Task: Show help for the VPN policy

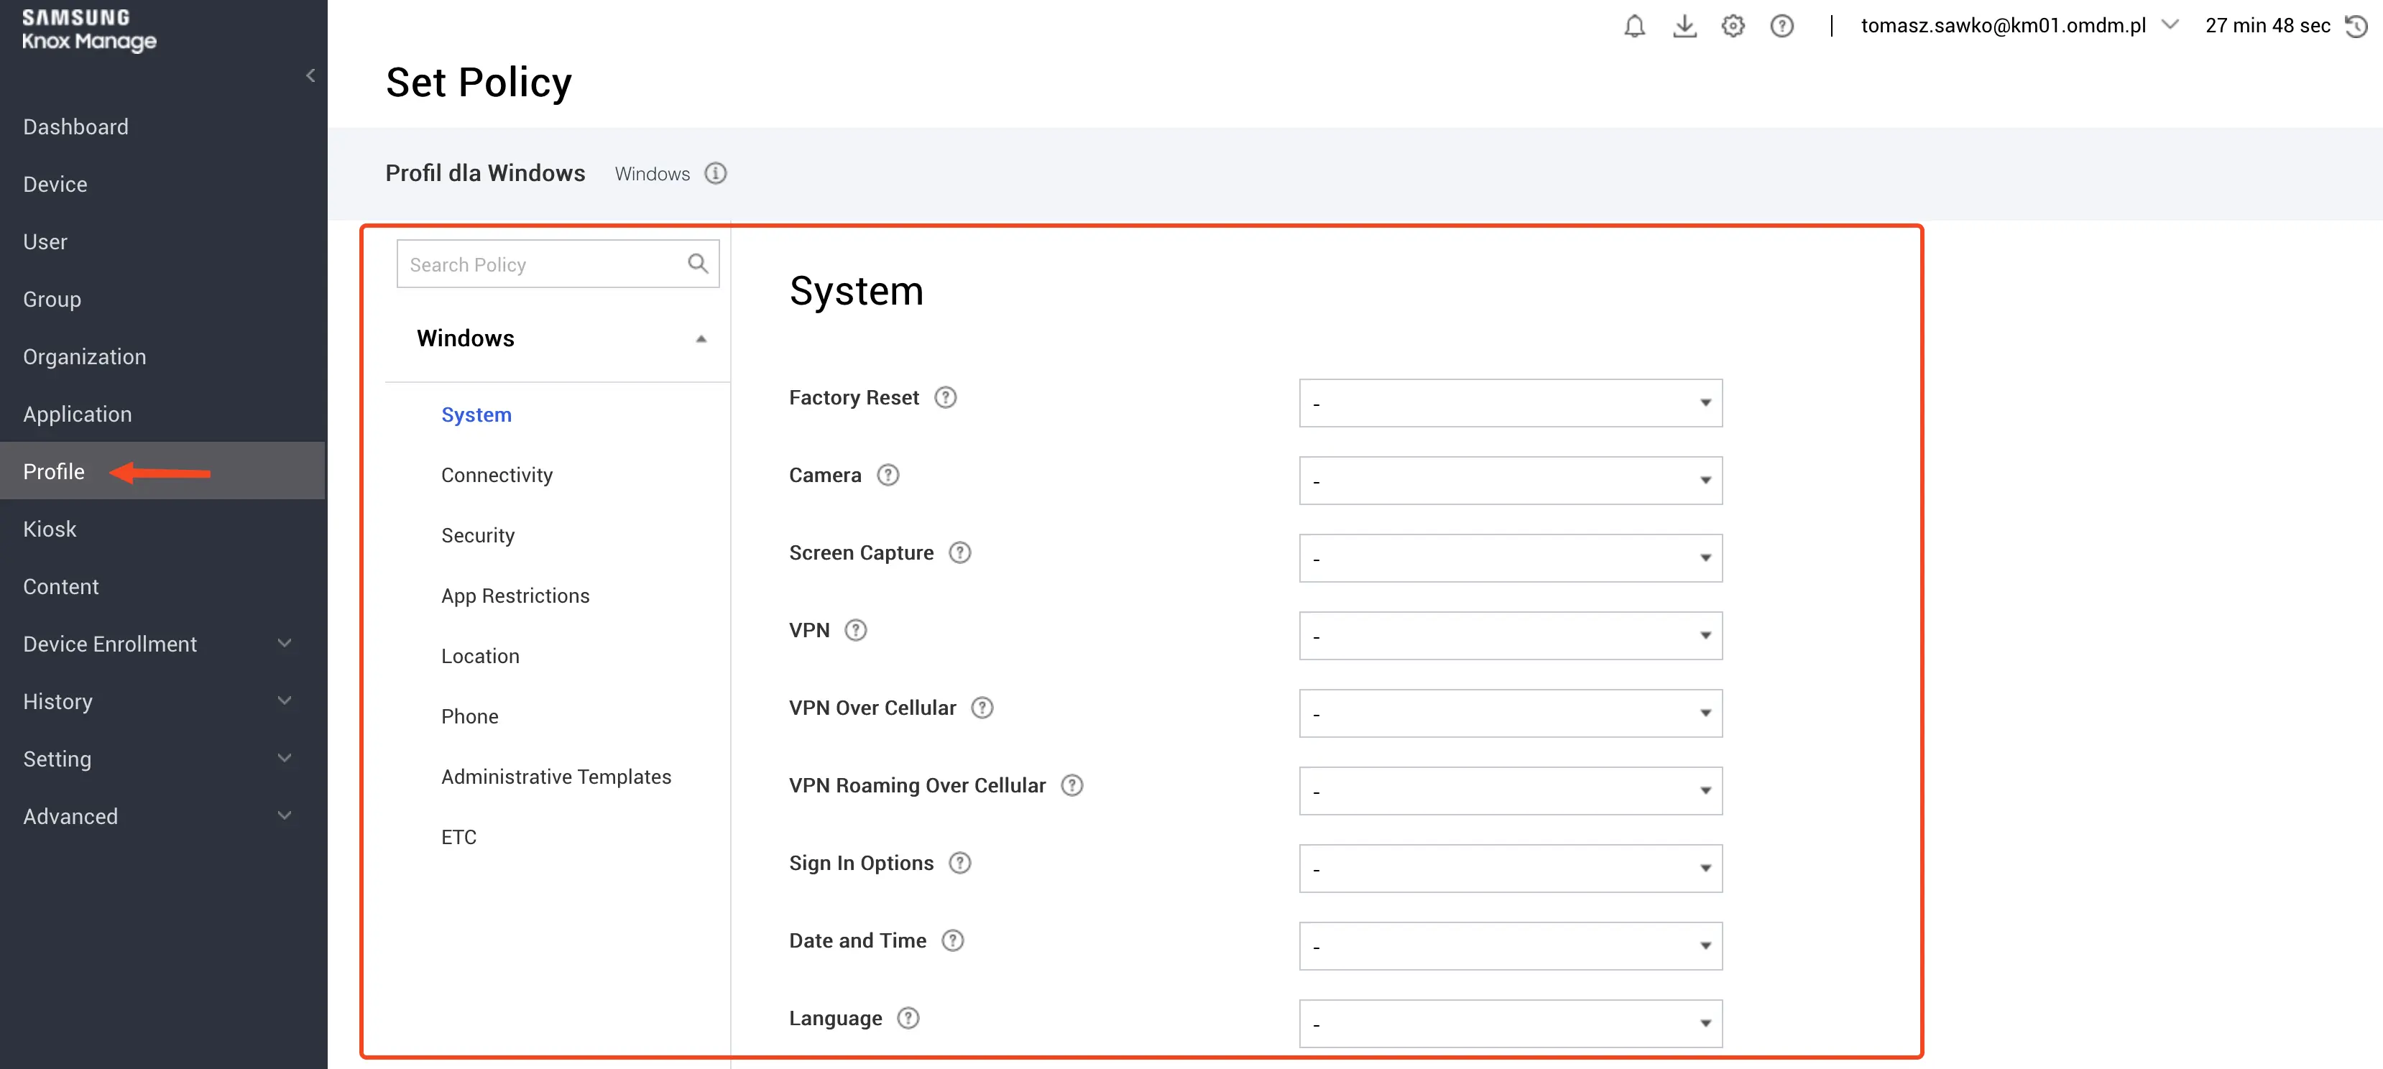Action: 856,631
